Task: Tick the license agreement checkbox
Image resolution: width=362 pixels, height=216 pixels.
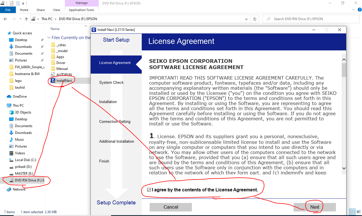Action: [149, 190]
